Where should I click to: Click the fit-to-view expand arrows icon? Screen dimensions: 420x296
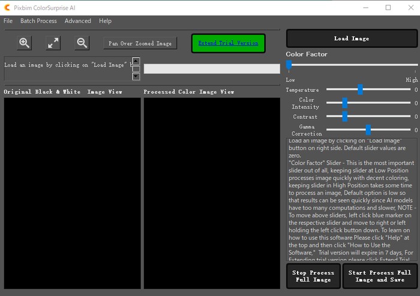(53, 43)
